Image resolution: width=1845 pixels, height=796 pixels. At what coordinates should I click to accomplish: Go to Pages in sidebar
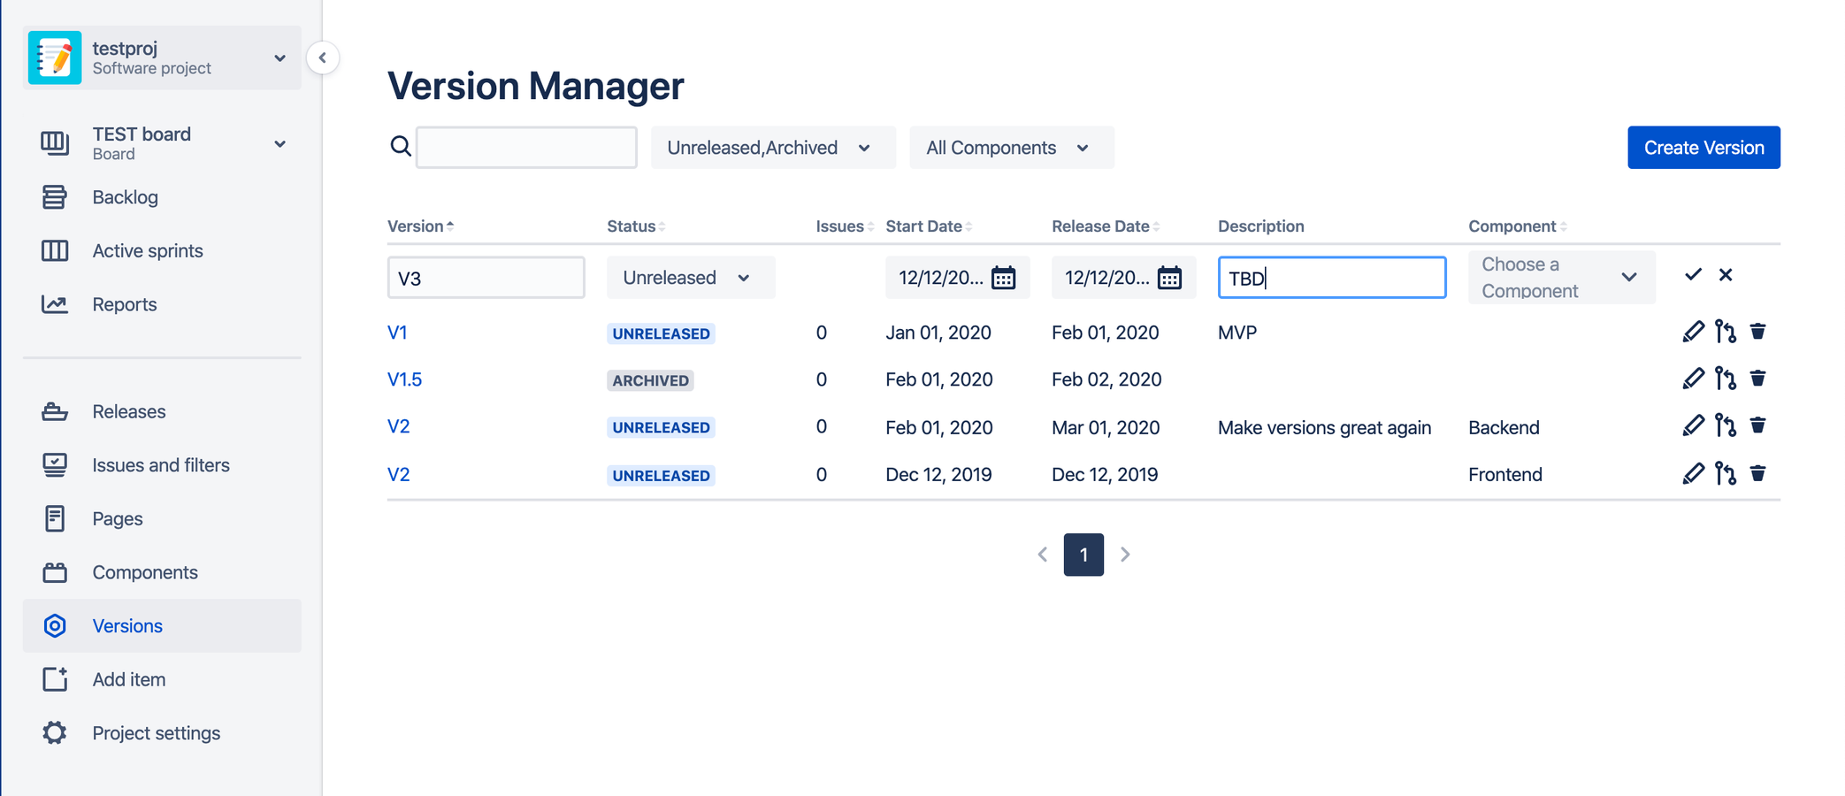pos(162,519)
